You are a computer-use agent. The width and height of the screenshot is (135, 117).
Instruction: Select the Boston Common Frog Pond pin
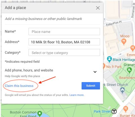coord(40,114)
